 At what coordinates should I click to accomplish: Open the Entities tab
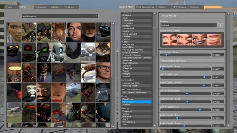(70, 7)
